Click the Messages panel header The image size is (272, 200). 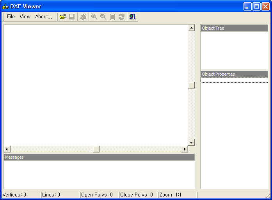(99, 157)
